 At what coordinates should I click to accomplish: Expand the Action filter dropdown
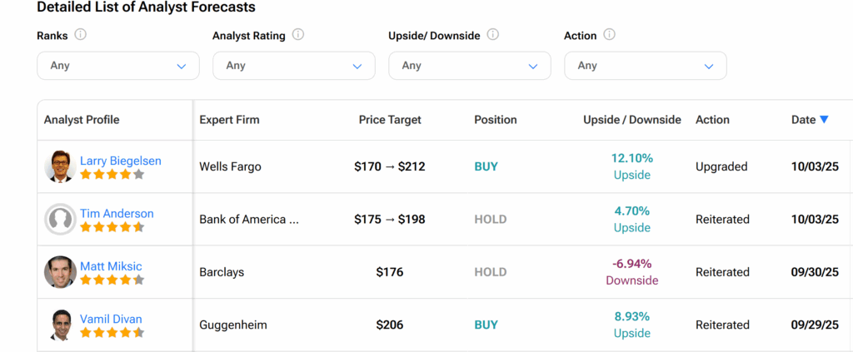click(646, 66)
